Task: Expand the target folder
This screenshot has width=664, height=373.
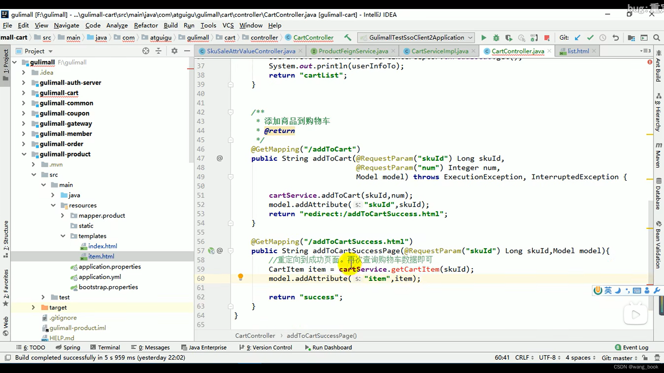Action: pyautogui.click(x=33, y=307)
